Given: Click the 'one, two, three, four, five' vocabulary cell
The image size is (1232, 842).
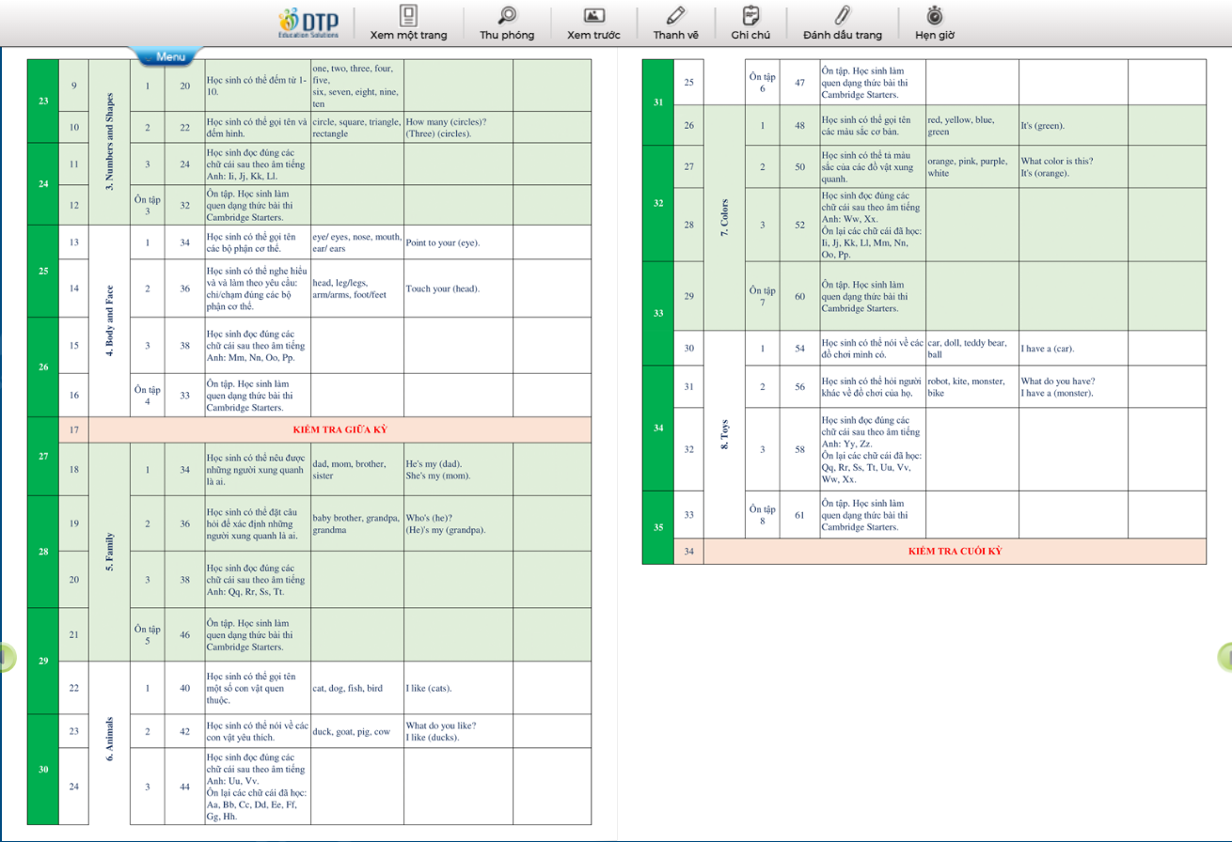Looking at the screenshot, I should tap(355, 86).
